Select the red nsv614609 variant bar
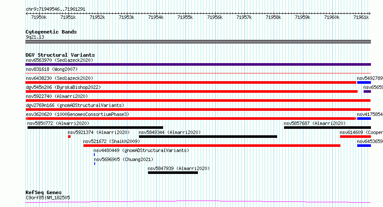The image size is (383, 207). tap(355, 137)
